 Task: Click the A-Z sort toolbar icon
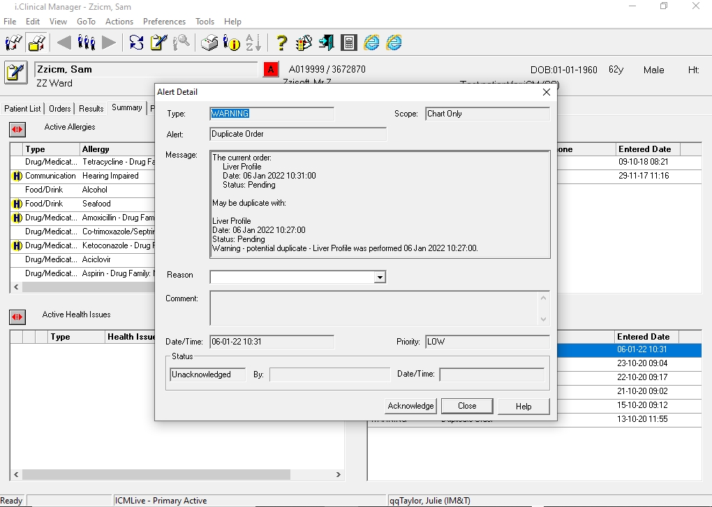tap(253, 43)
